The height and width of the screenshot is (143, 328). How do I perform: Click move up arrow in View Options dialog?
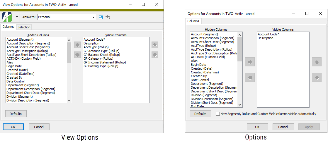[155, 45]
